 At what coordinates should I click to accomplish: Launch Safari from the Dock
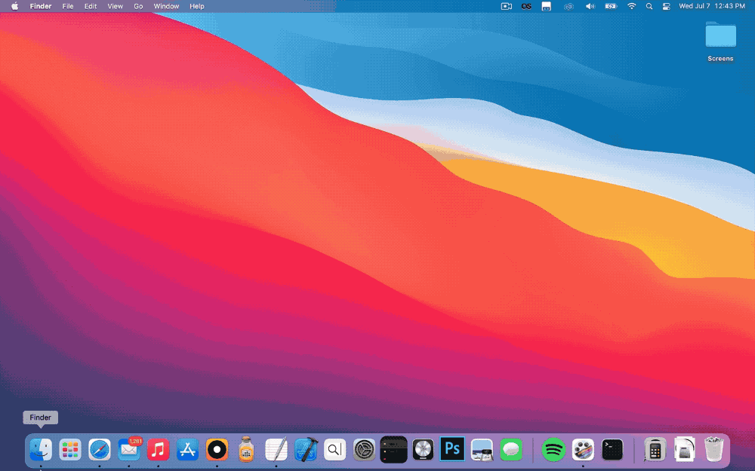pos(100,450)
